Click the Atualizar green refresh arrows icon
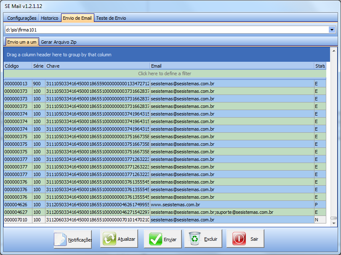The width and height of the screenshot is (341, 255). [x=110, y=239]
